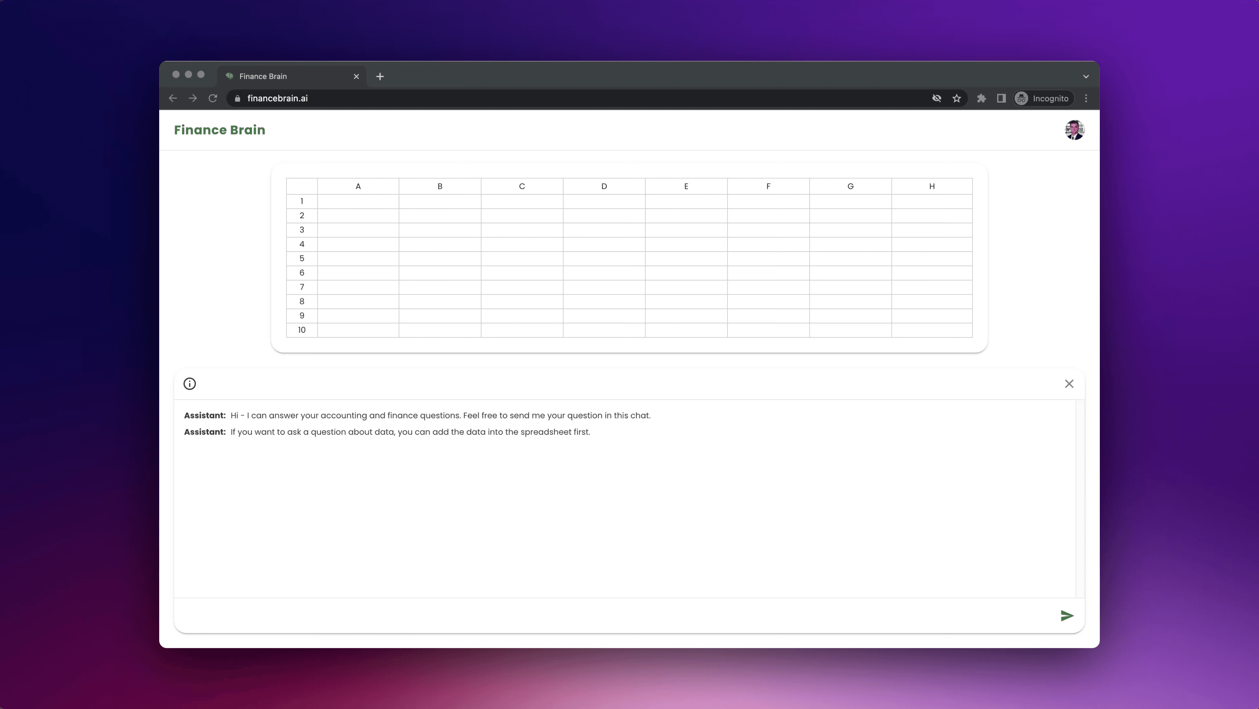This screenshot has width=1259, height=709.
Task: Open a new browser tab
Action: coord(380,76)
